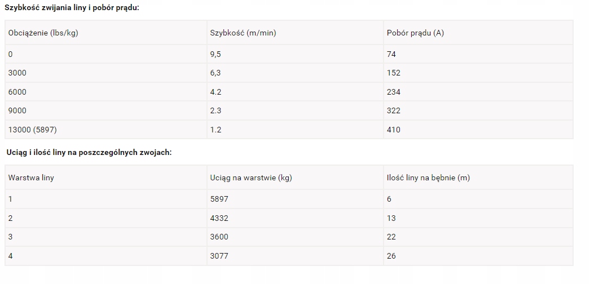
Task: Click the 'Obciążenie (lbs/kg)' column header
Action: [x=43, y=33]
